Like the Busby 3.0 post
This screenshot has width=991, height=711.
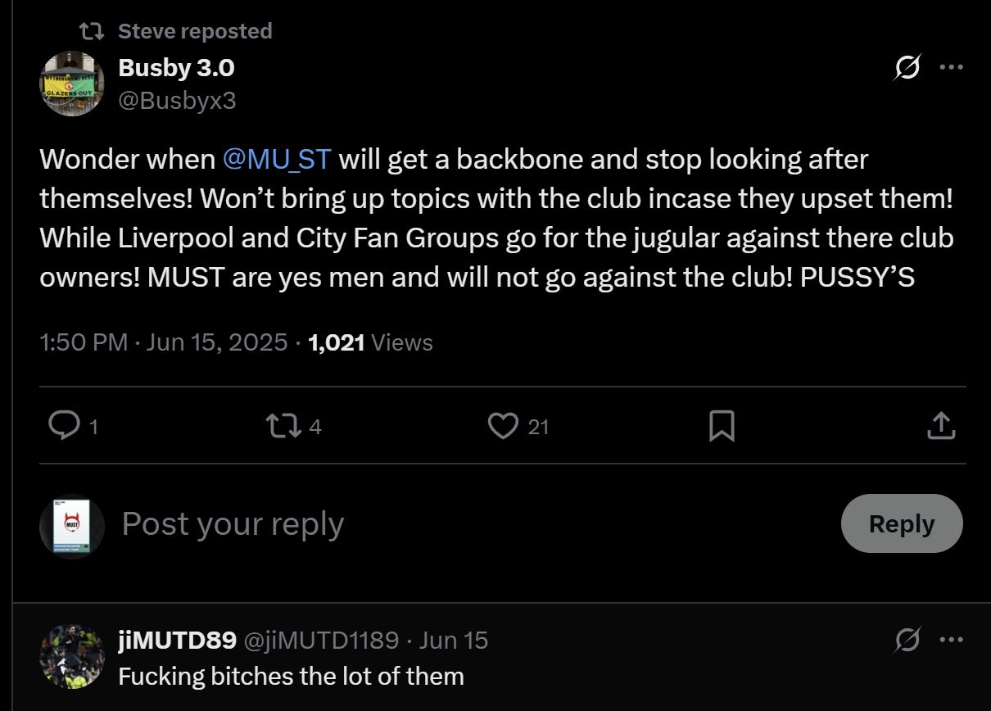(503, 425)
